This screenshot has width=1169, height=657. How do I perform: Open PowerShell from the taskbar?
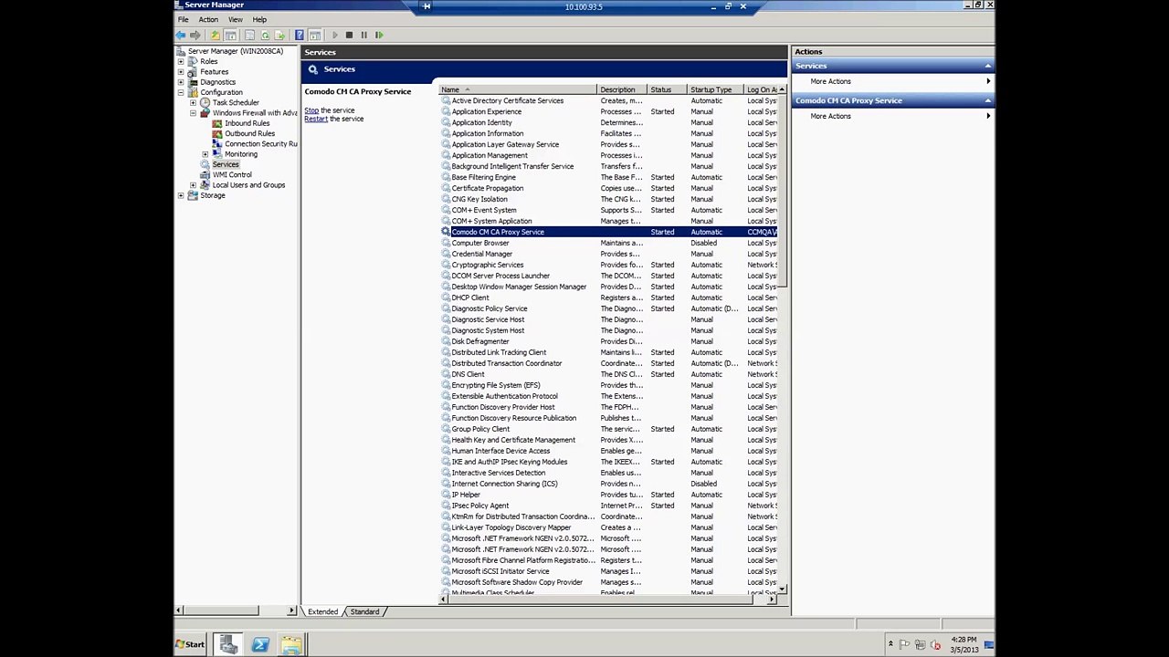[x=260, y=644]
